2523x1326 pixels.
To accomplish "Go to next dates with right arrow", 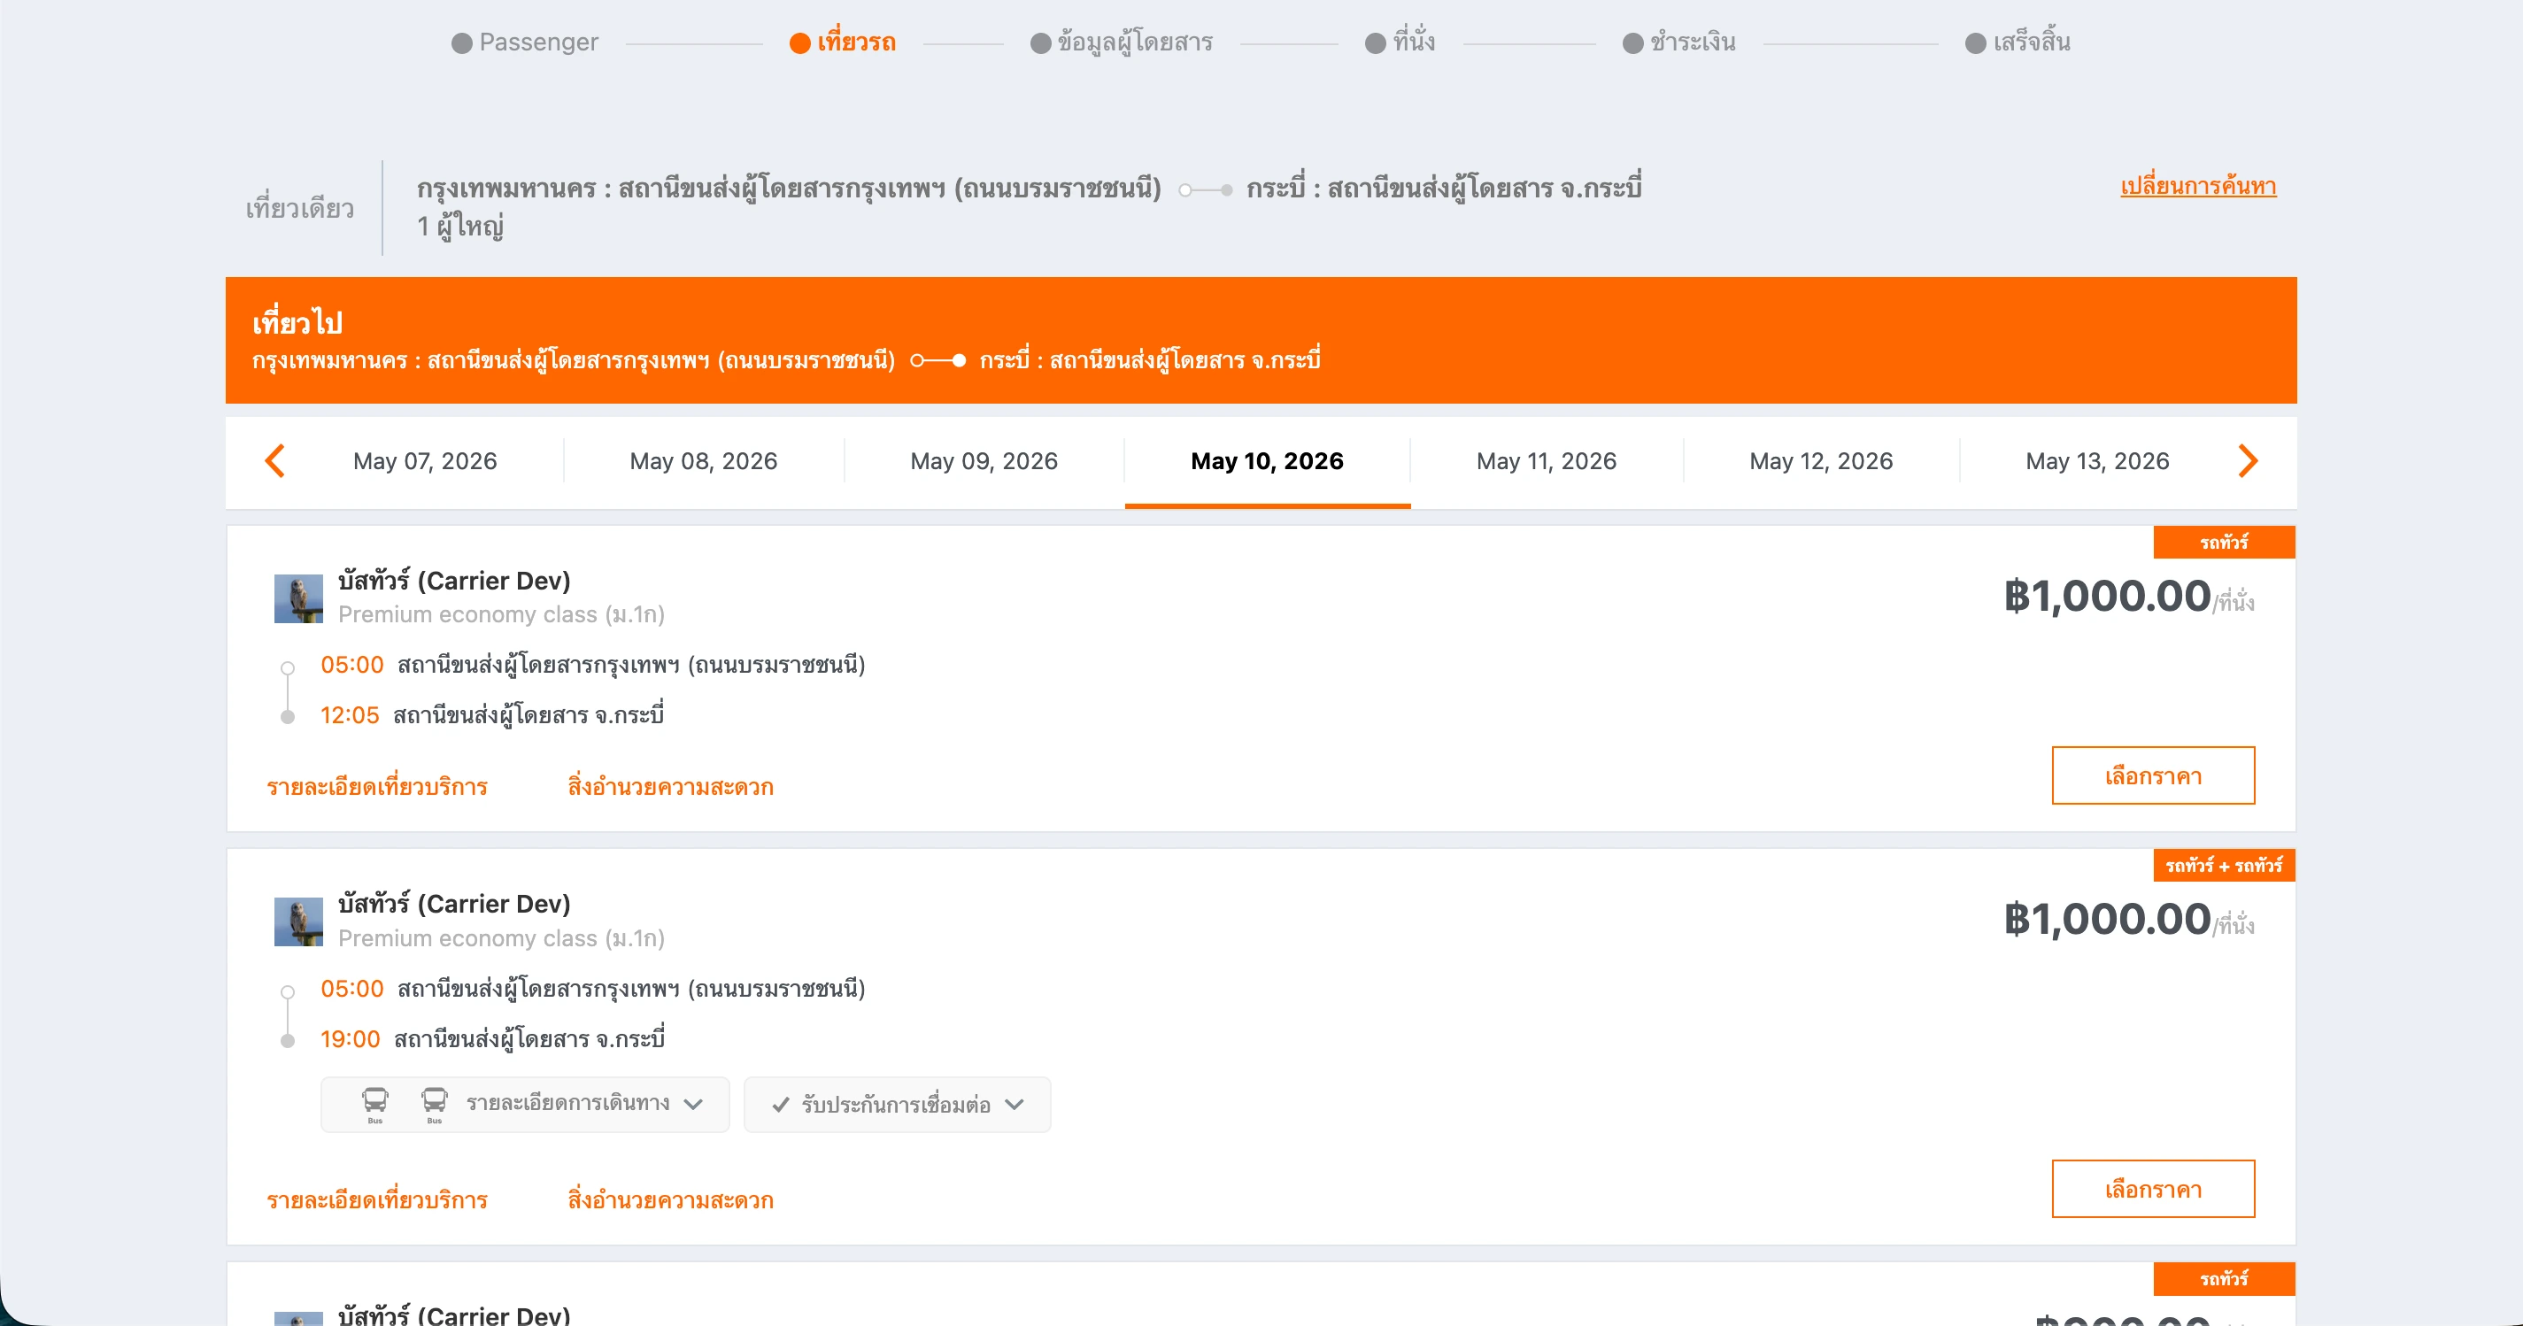I will point(2248,460).
